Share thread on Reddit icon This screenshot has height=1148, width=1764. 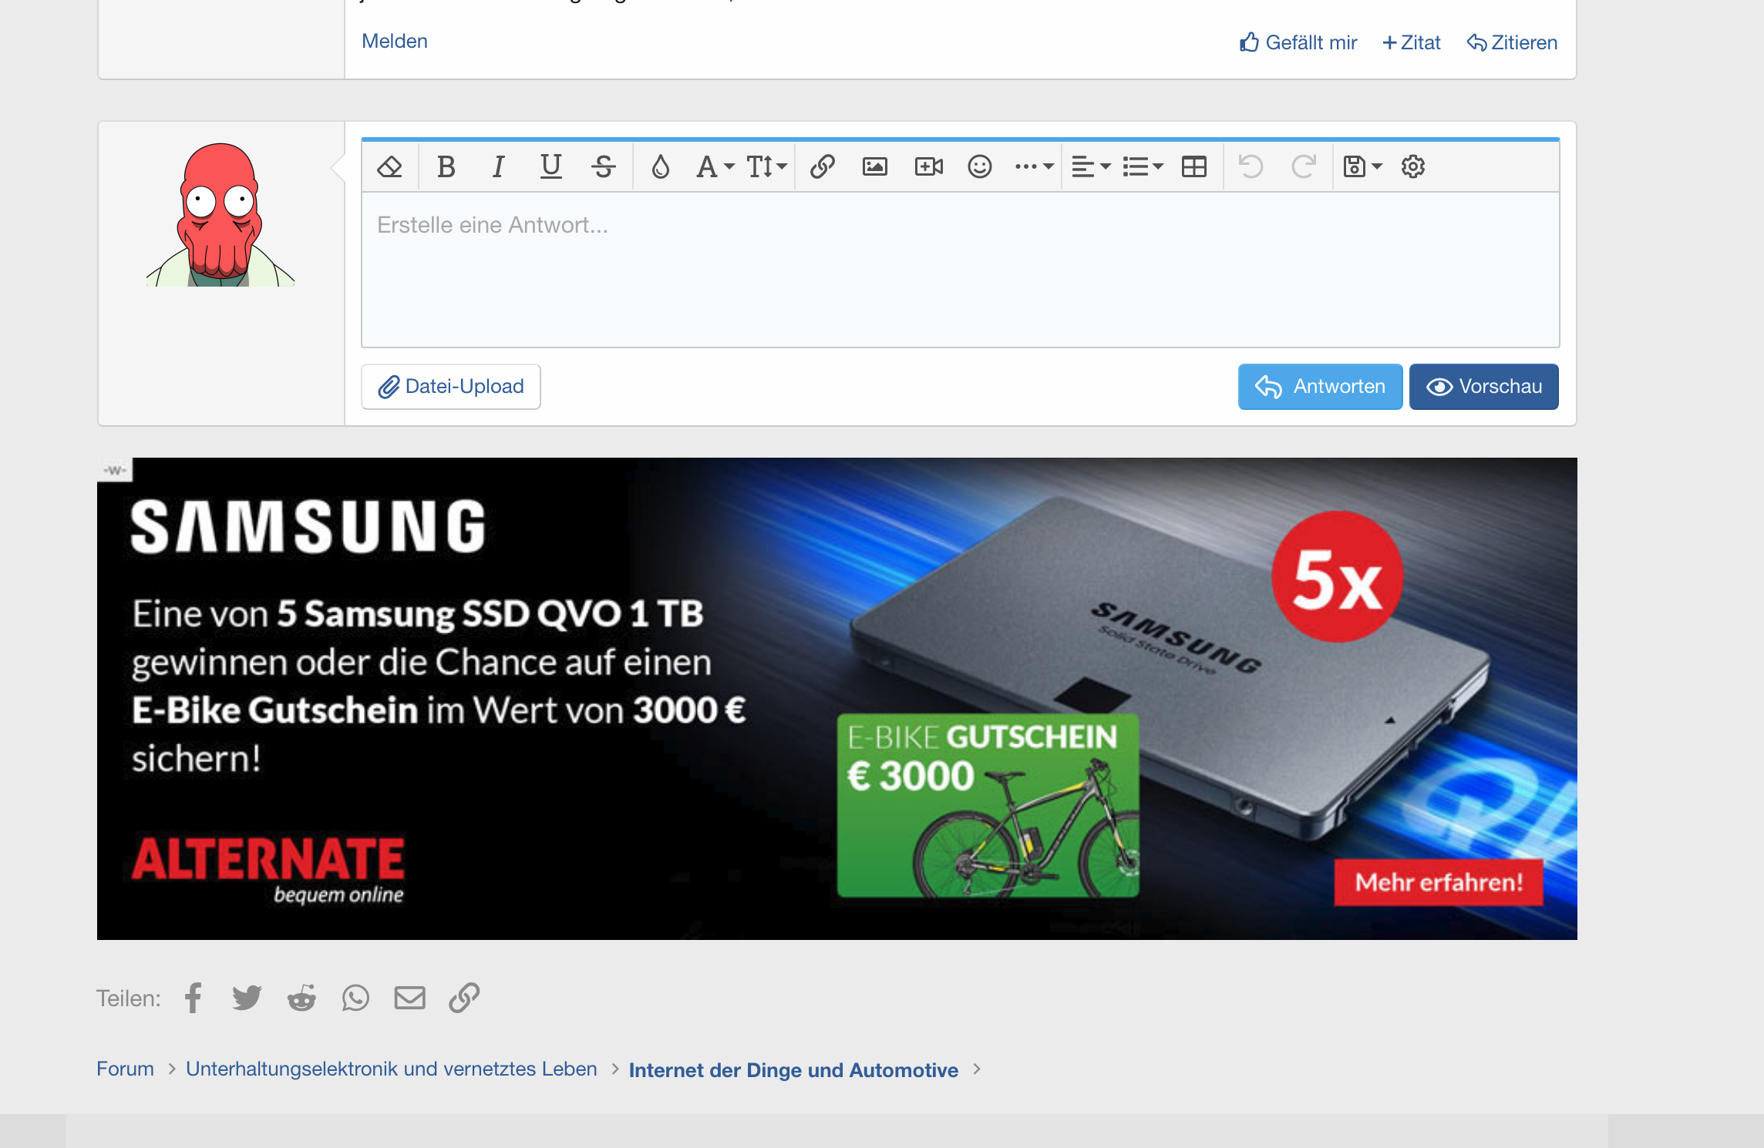click(x=301, y=998)
